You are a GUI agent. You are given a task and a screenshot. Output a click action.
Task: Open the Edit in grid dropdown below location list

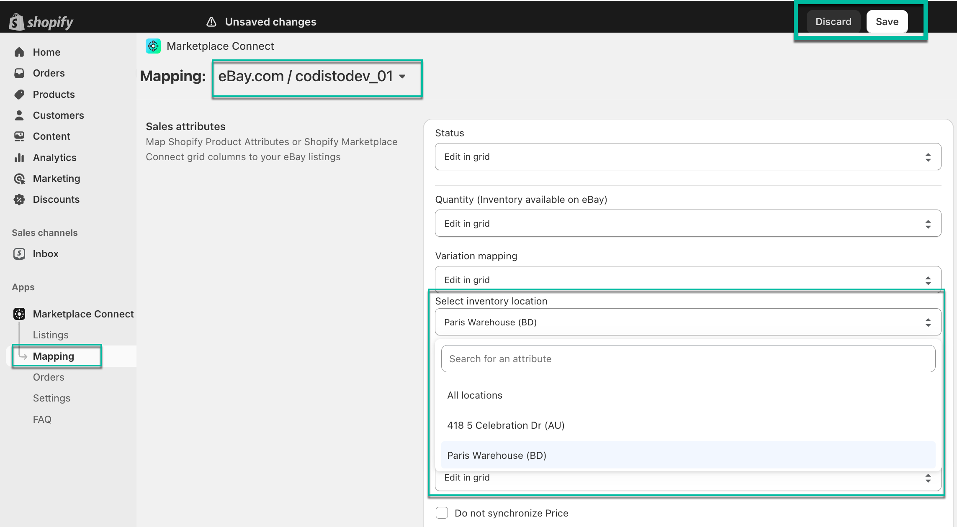point(688,479)
